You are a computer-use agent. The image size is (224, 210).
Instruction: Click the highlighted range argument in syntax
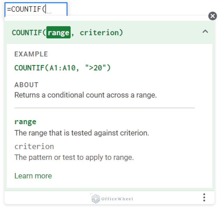58,33
